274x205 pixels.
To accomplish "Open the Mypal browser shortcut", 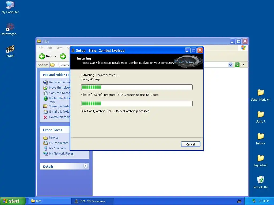I will tap(10, 51).
